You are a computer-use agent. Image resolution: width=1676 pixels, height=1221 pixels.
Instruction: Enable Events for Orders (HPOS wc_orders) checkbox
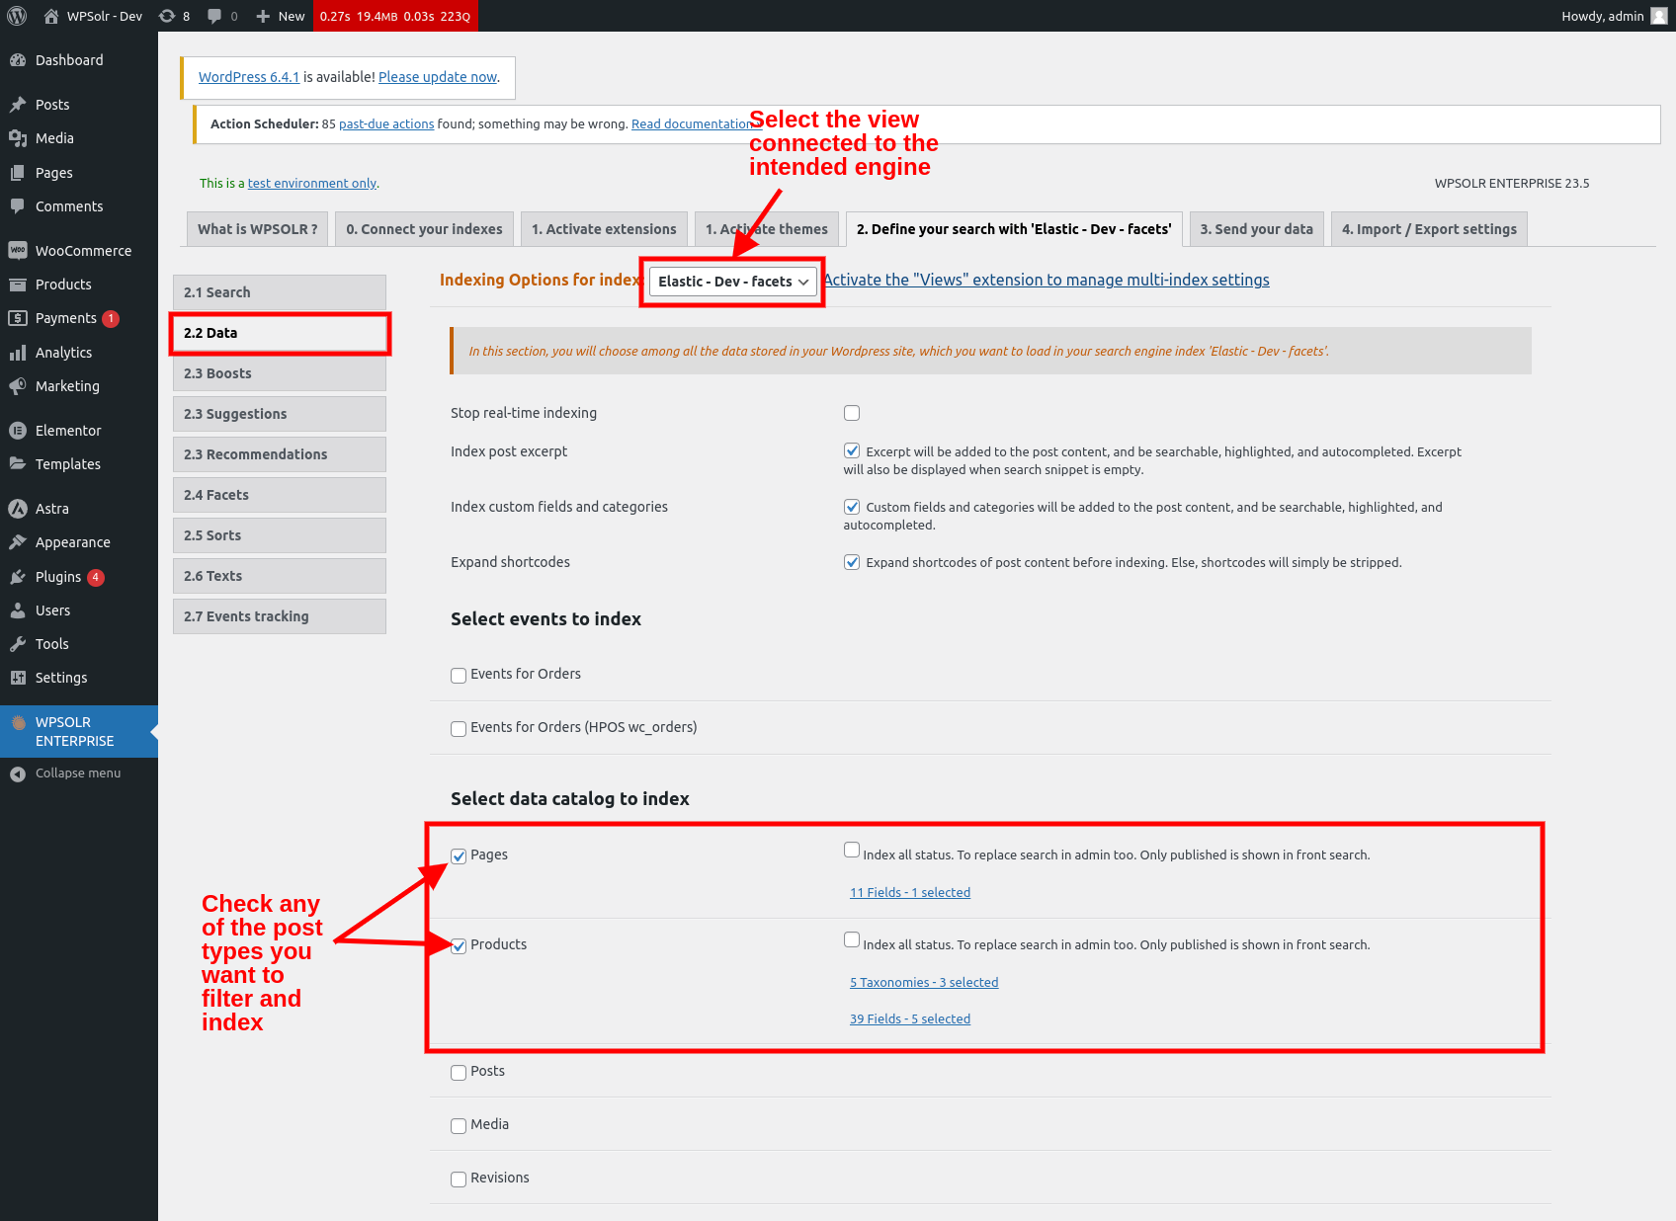point(459,729)
